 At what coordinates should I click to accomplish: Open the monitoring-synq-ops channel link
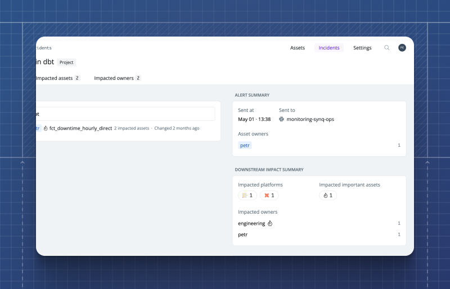pos(310,119)
